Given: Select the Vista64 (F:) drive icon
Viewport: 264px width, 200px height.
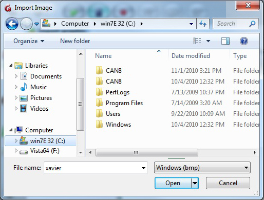Looking at the screenshot, I should coord(24,151).
